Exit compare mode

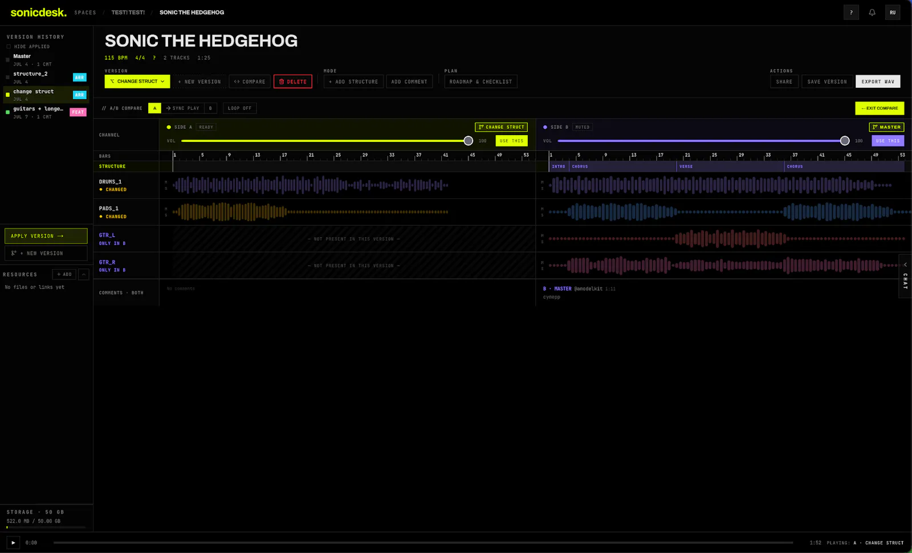pyautogui.click(x=880, y=108)
